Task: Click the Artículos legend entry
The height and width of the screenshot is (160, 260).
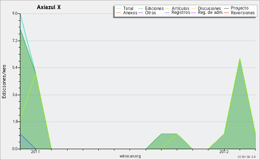Action: (180, 8)
